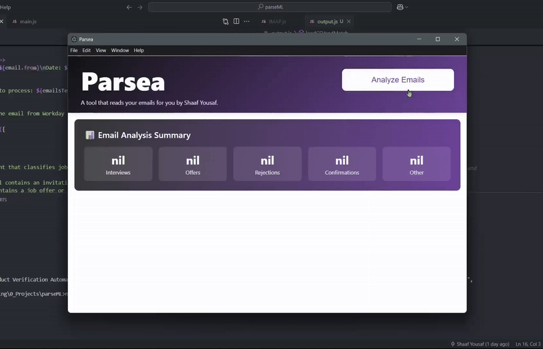Screen dimensions: 543x349
Task: Click the VS Code back navigation arrow
Action: [129, 7]
